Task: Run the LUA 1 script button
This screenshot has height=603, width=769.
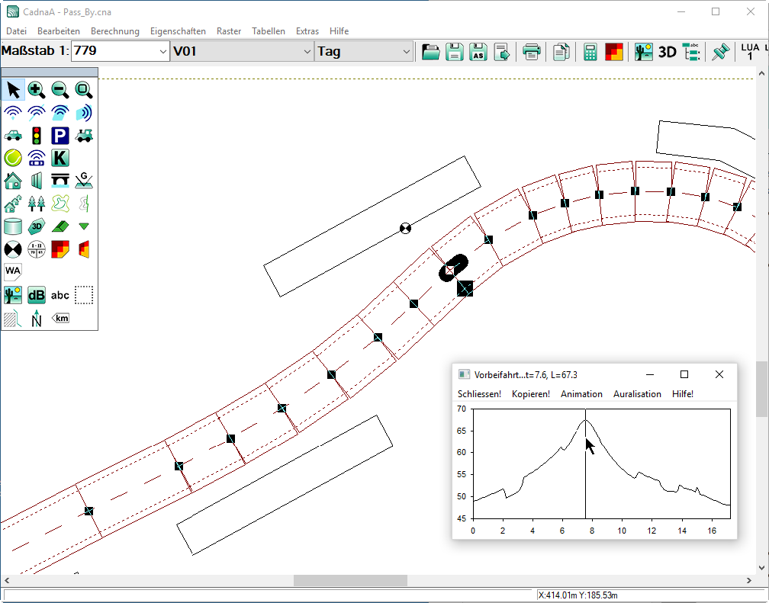Action: 749,52
